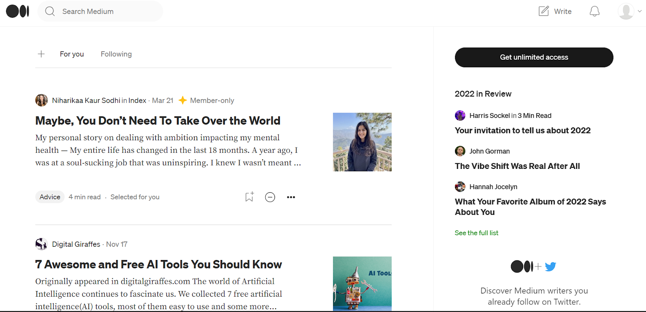Read 'What Your Favorite Album of 2022 Says About You'

[531, 207]
